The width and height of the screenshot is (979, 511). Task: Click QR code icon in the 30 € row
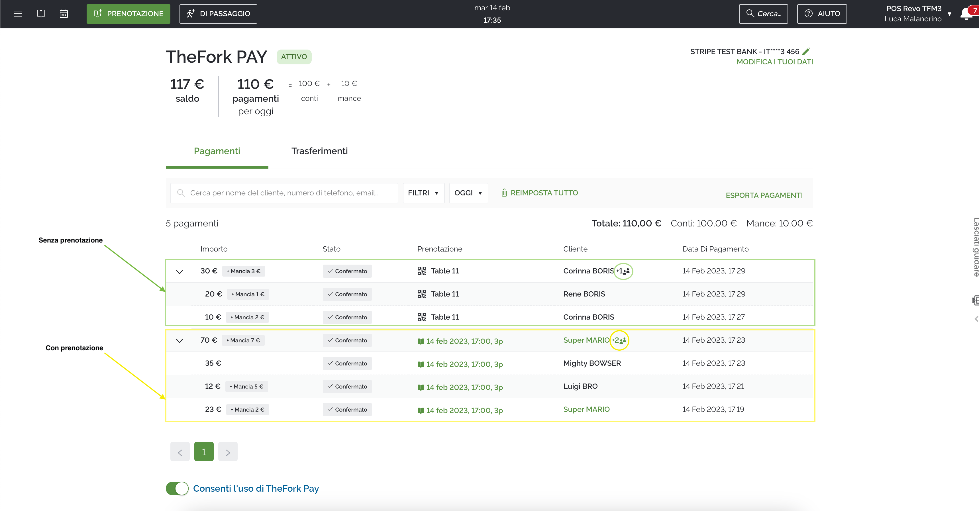coord(421,271)
